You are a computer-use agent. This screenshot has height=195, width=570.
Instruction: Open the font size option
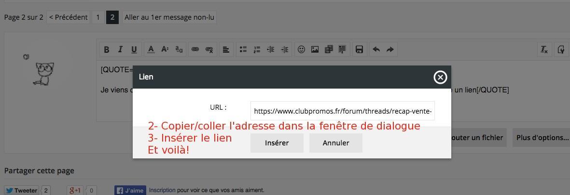165,50
